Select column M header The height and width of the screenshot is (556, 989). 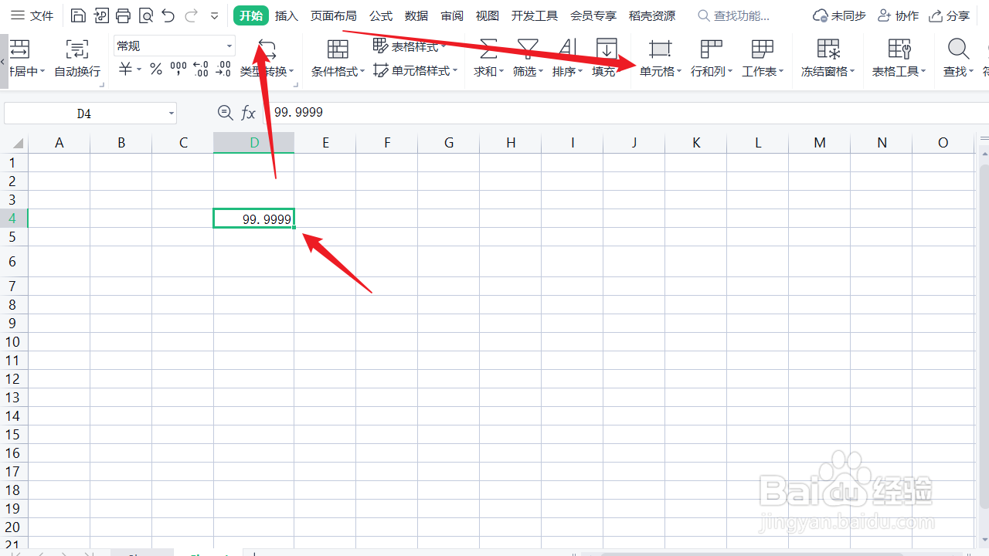[x=820, y=143]
